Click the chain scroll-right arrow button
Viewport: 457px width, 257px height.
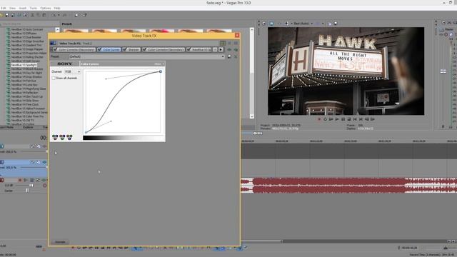[221, 49]
